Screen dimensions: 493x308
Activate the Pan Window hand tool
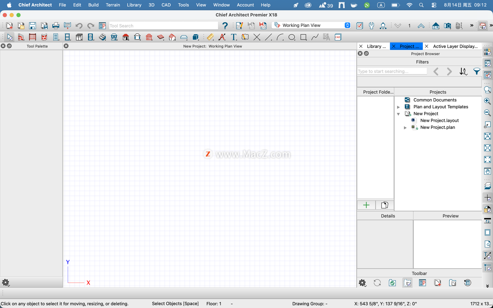tap(487, 171)
